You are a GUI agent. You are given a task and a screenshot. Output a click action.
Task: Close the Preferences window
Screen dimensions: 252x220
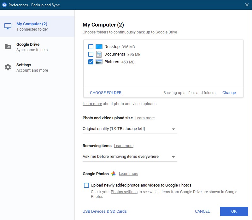tap(247, 5)
